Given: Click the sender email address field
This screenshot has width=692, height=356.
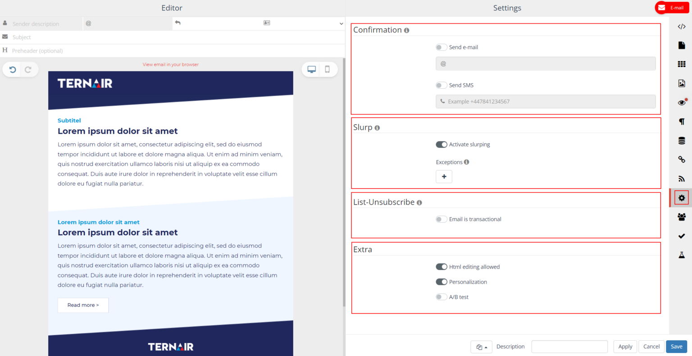Looking at the screenshot, I should pyautogui.click(x=128, y=23).
